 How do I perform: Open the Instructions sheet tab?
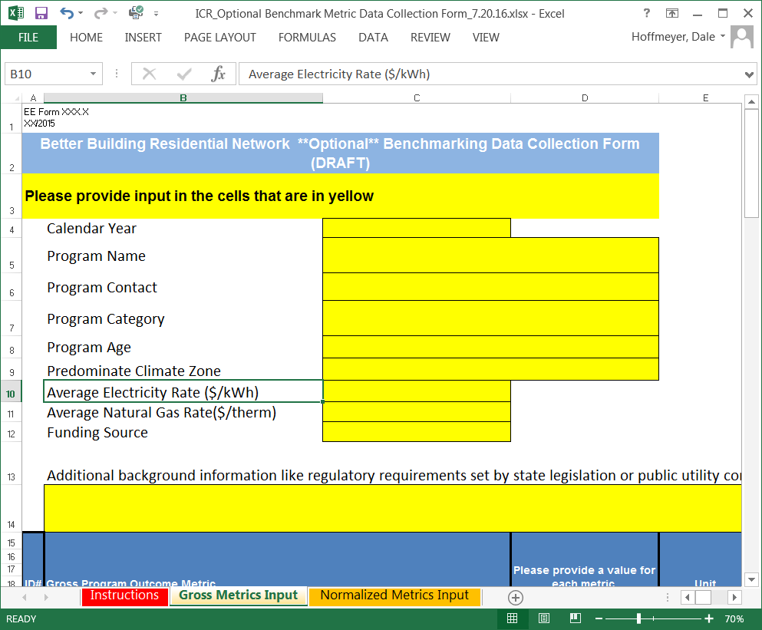(124, 595)
